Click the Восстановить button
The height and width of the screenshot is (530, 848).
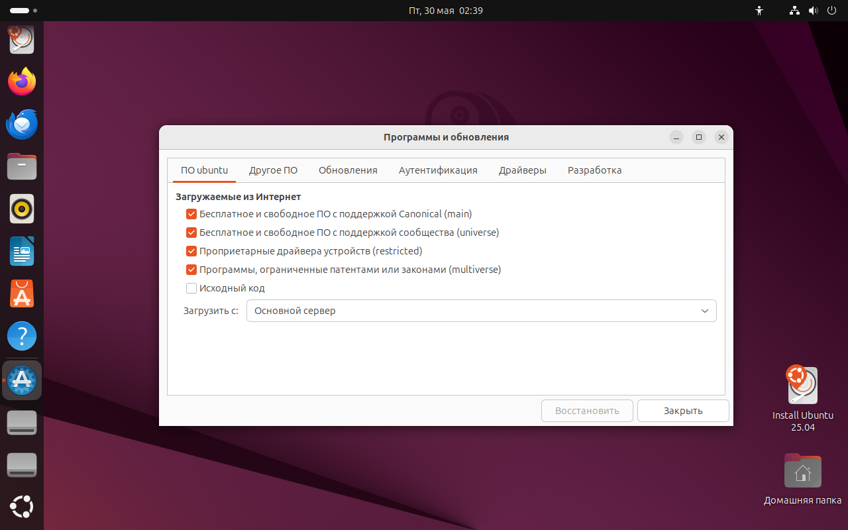click(x=587, y=411)
